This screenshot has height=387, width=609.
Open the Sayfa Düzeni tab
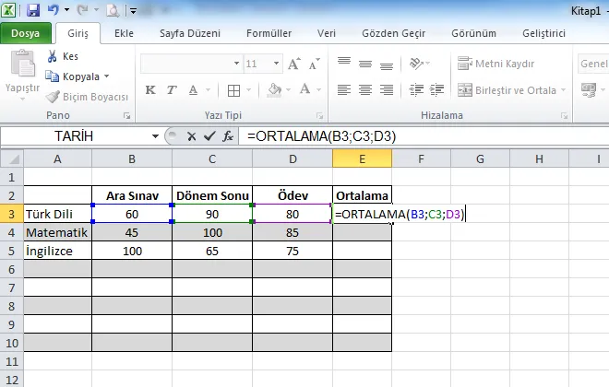point(189,33)
